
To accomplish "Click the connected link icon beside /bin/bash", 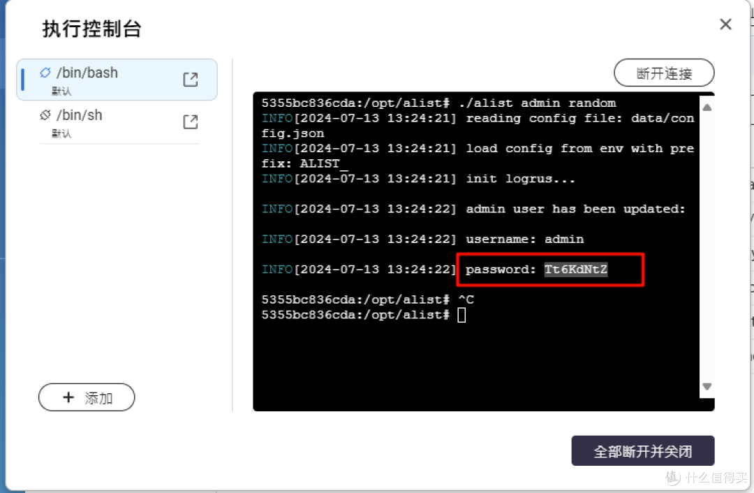I will [45, 73].
